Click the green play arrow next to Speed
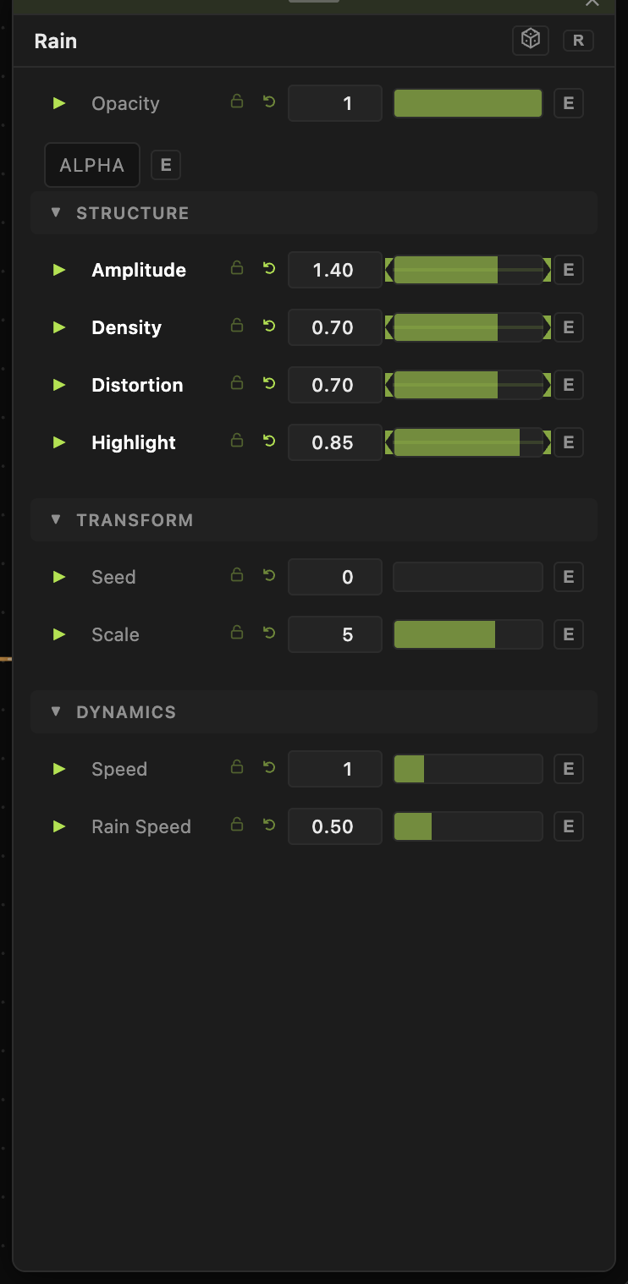 tap(59, 768)
